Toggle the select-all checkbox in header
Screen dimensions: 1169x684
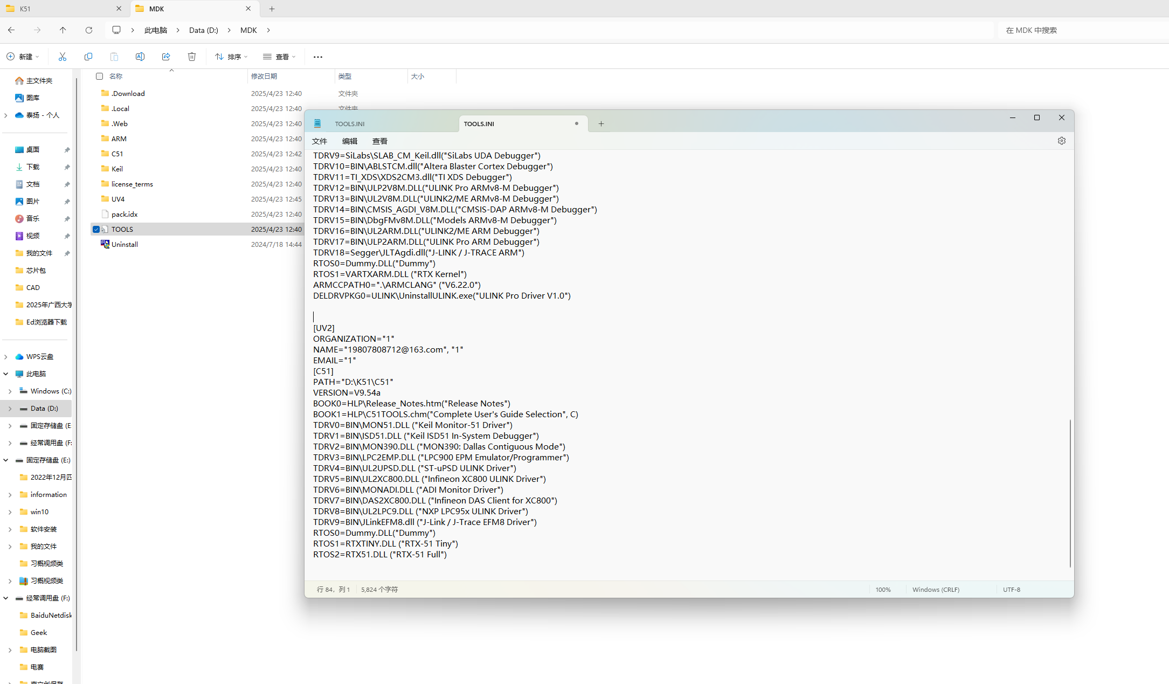99,76
